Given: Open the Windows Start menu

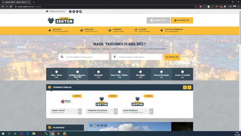Looking at the screenshot, I should tap(3, 134).
